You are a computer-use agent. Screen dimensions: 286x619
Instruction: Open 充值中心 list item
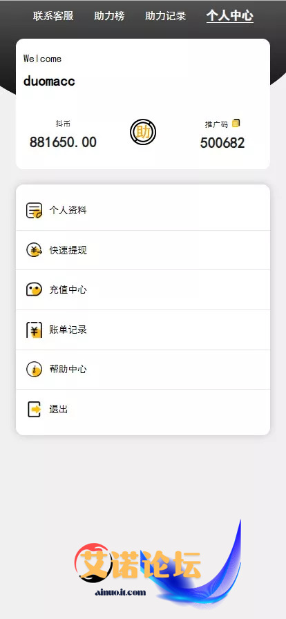(143, 290)
